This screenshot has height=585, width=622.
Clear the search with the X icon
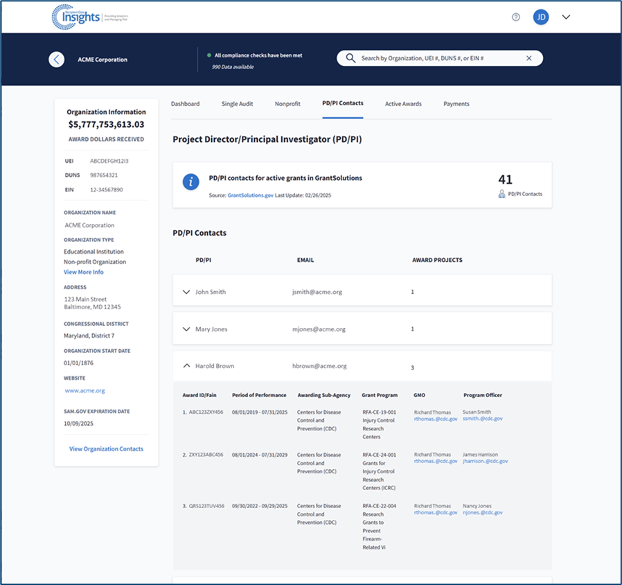529,59
